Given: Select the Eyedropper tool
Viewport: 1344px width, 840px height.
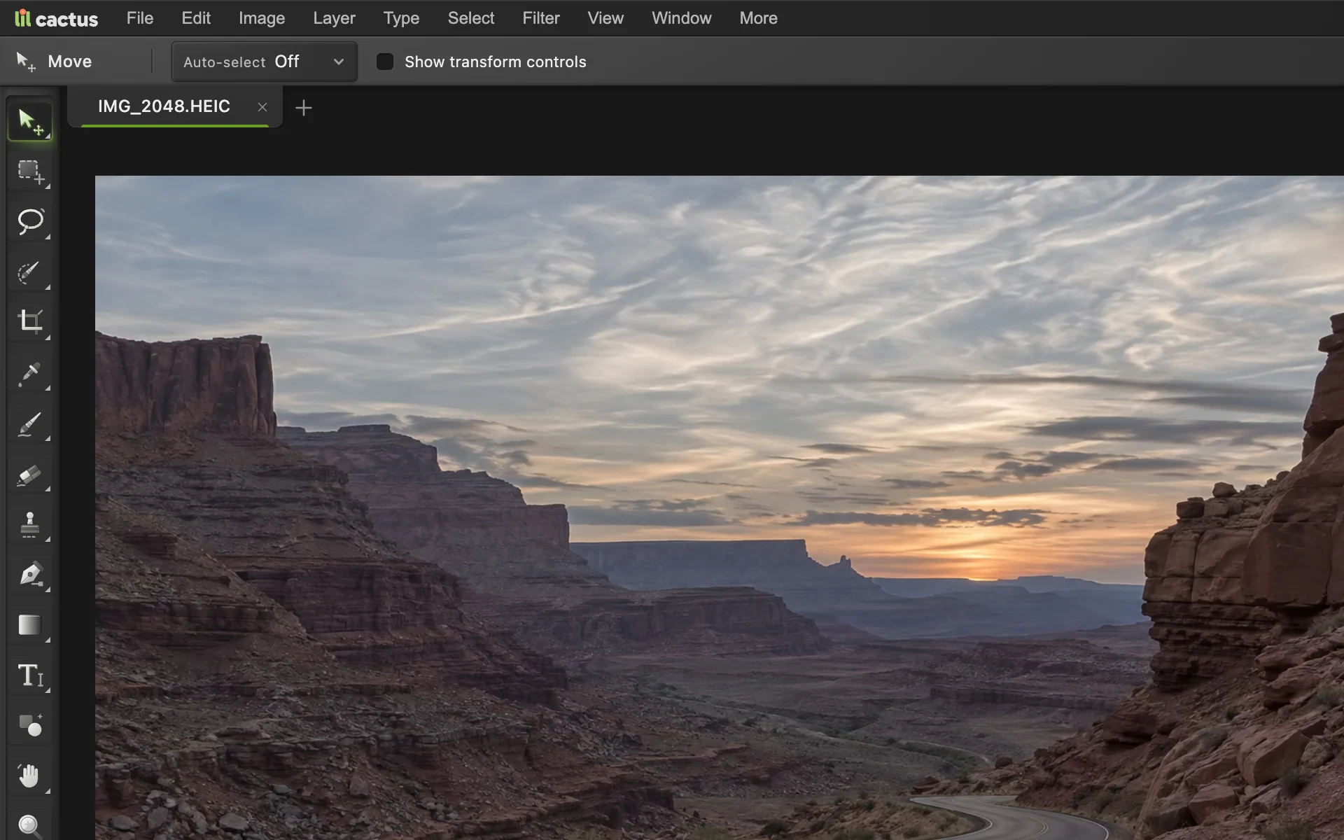Looking at the screenshot, I should (x=30, y=373).
